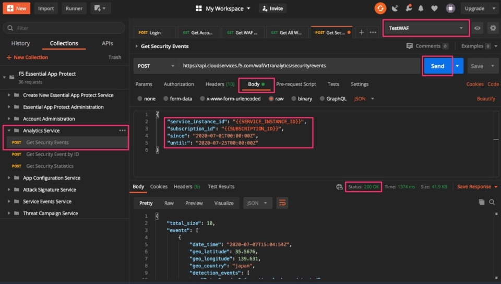The width and height of the screenshot is (501, 284).
Task: Add a new request tab with plus icon
Action: coord(361,32)
